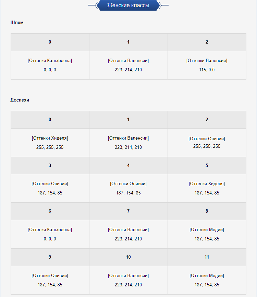Click armor slot 8 Оттенки Медии cell
This screenshot has width=257, height=297.
pyautogui.click(x=207, y=234)
